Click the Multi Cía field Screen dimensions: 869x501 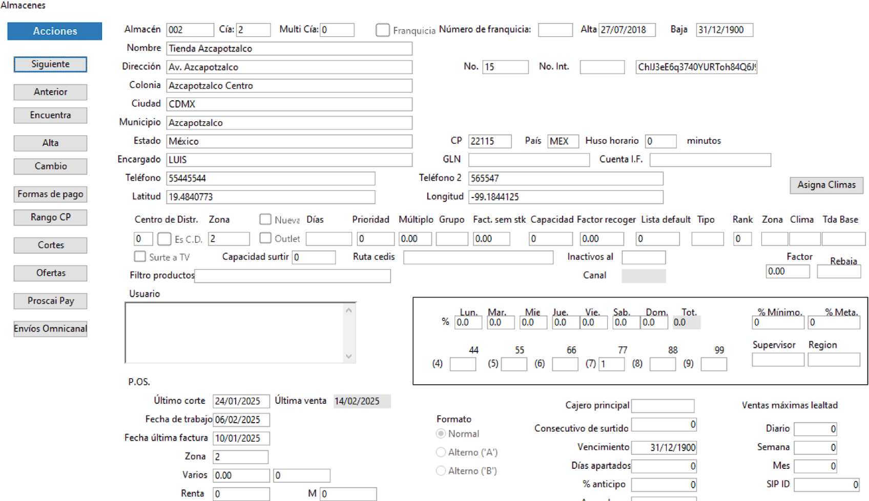[x=337, y=30]
